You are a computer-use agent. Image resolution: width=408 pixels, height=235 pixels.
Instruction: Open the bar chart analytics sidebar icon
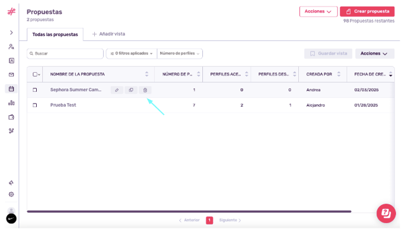(11, 103)
